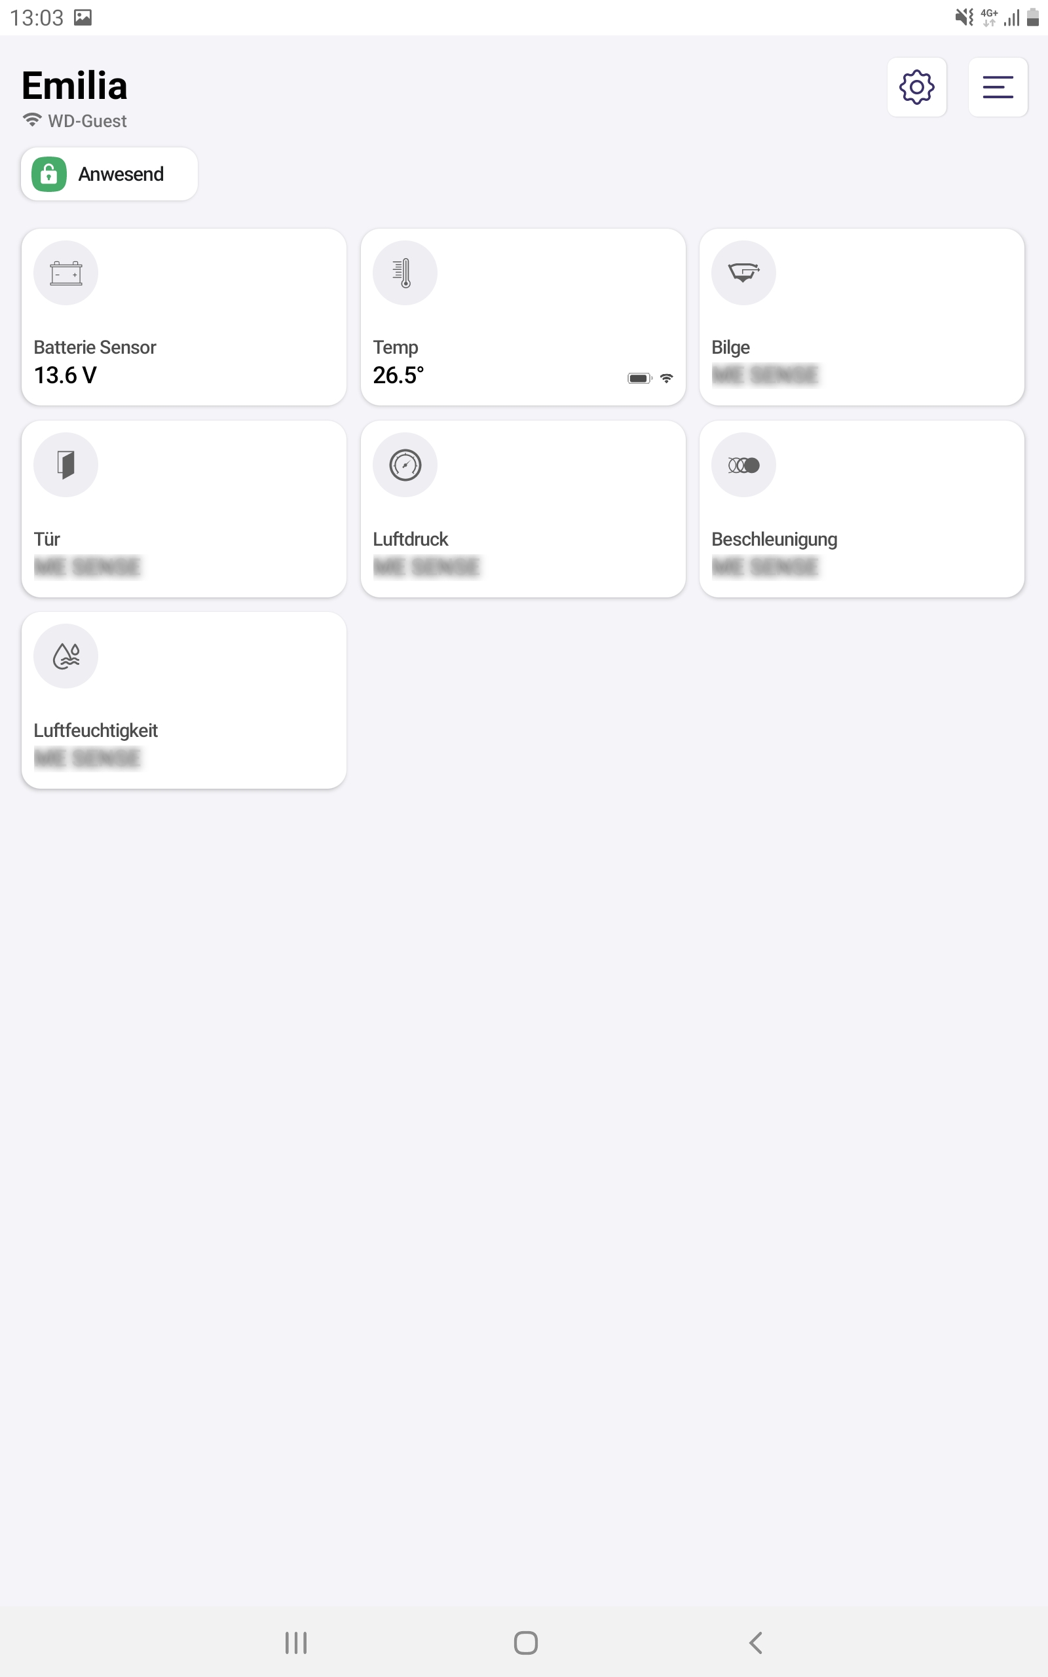Image resolution: width=1048 pixels, height=1677 pixels.
Task: Select the Luftdruck card label
Action: pyautogui.click(x=410, y=539)
